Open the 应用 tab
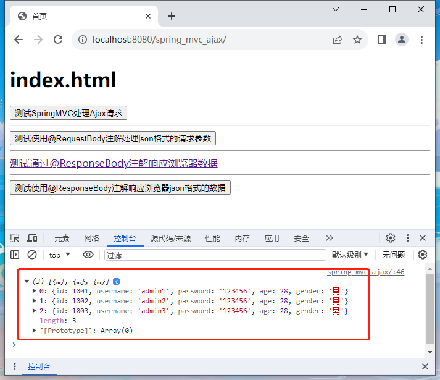The height and width of the screenshot is (380, 440). coord(272,239)
